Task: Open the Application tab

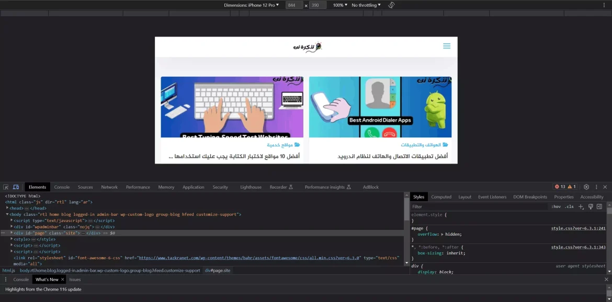Action: 193,187
